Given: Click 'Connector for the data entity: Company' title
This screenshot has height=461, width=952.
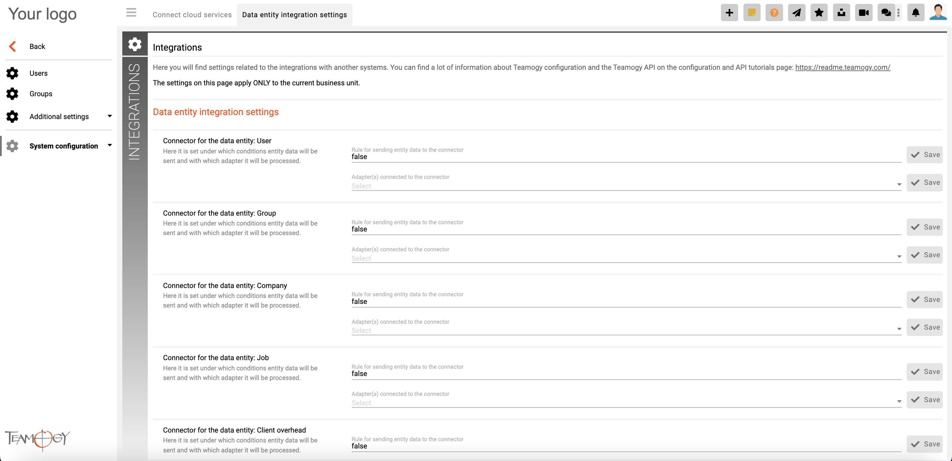Looking at the screenshot, I should 225,285.
